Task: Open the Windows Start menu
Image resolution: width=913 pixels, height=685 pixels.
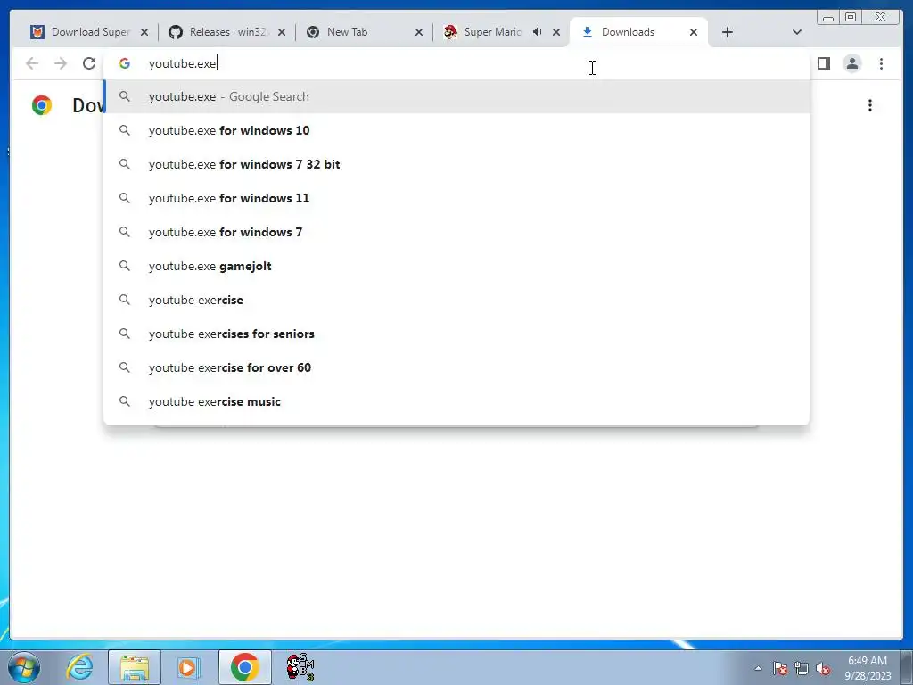Action: 24,667
